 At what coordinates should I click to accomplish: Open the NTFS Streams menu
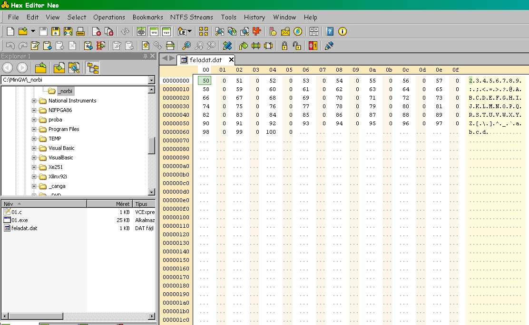[x=191, y=17]
